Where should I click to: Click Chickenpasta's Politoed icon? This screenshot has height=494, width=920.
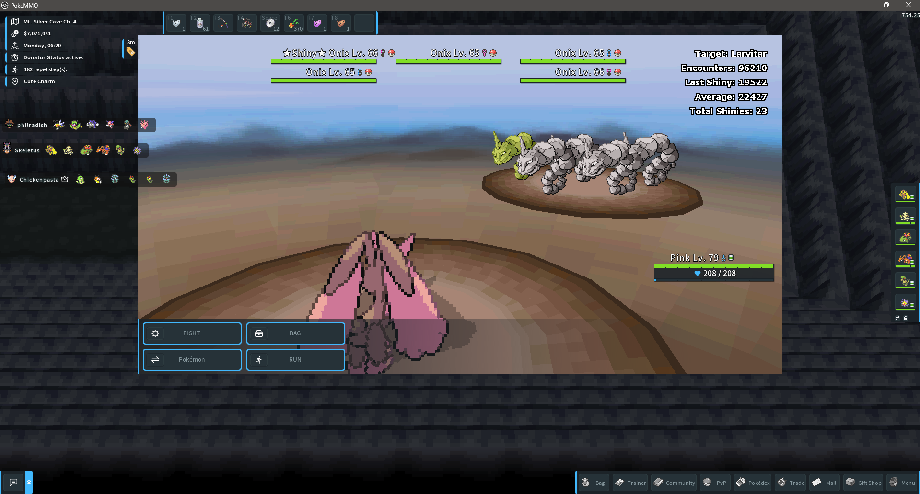[81, 180]
